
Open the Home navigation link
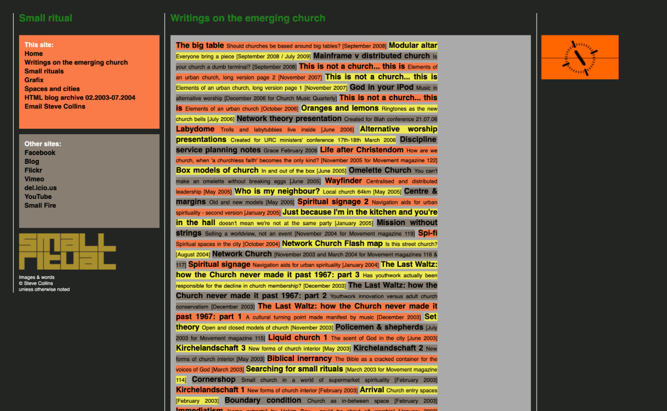click(x=33, y=54)
